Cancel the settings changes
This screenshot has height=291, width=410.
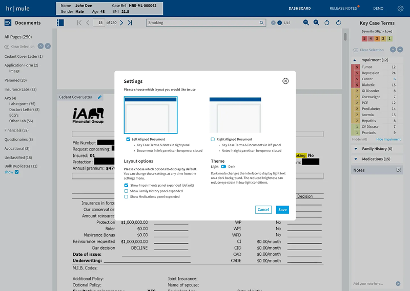pyautogui.click(x=263, y=210)
